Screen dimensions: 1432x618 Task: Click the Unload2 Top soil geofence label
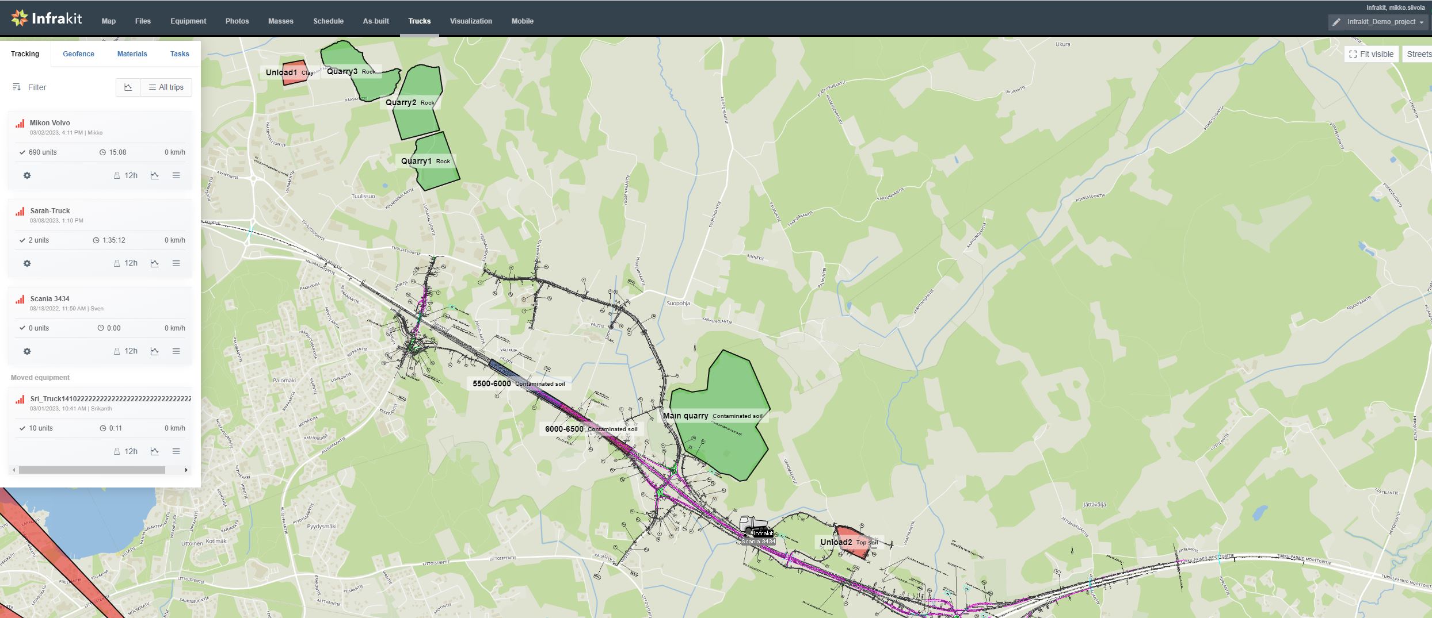[x=849, y=542]
